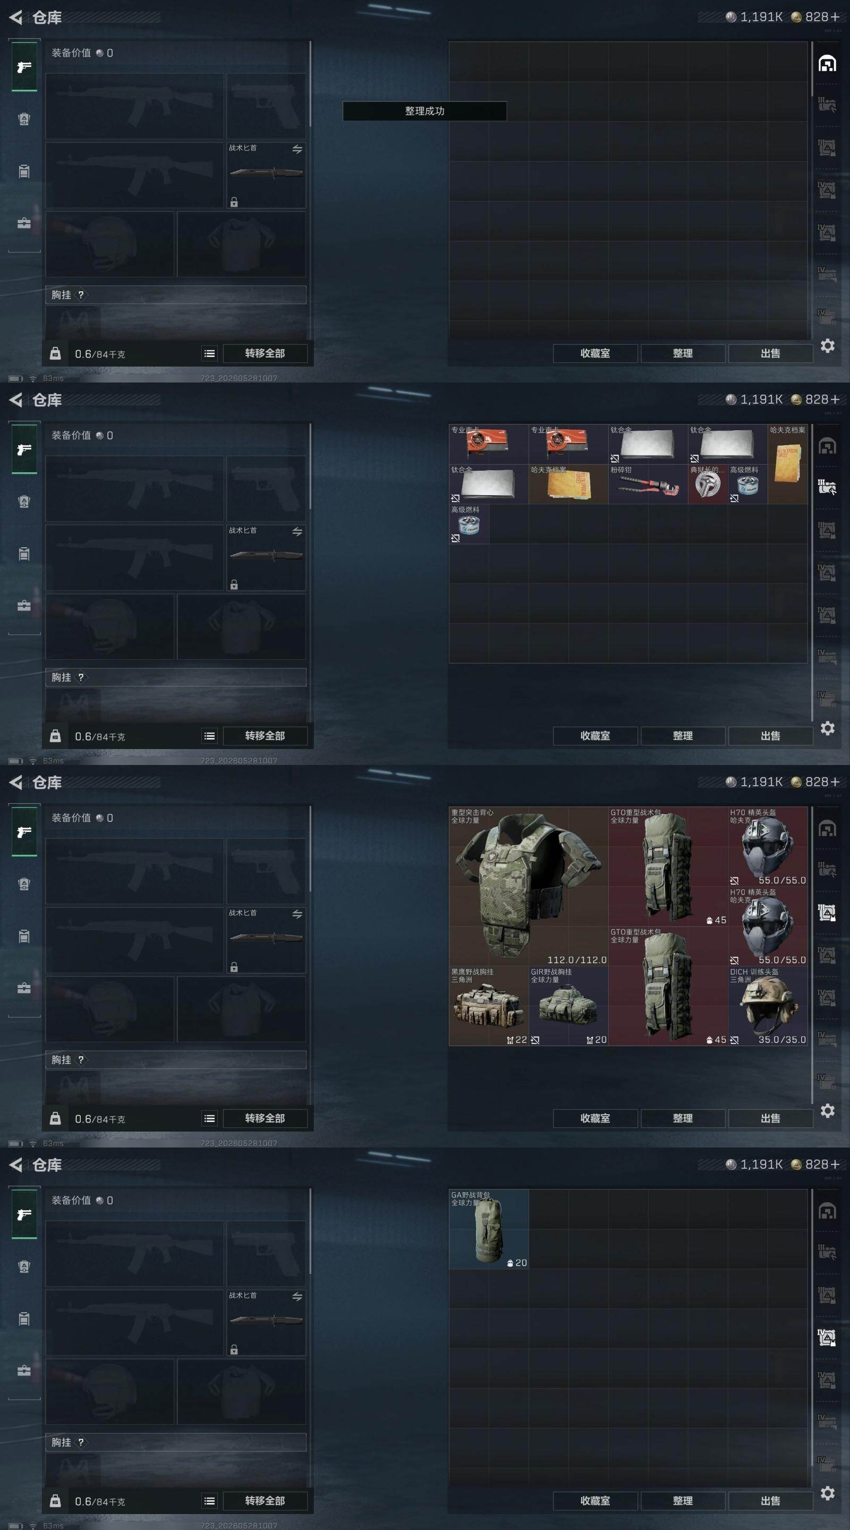Viewport: 850px width, 1530px height.
Task: Click 整理 on the 粉碎钳 screen
Action: [683, 736]
